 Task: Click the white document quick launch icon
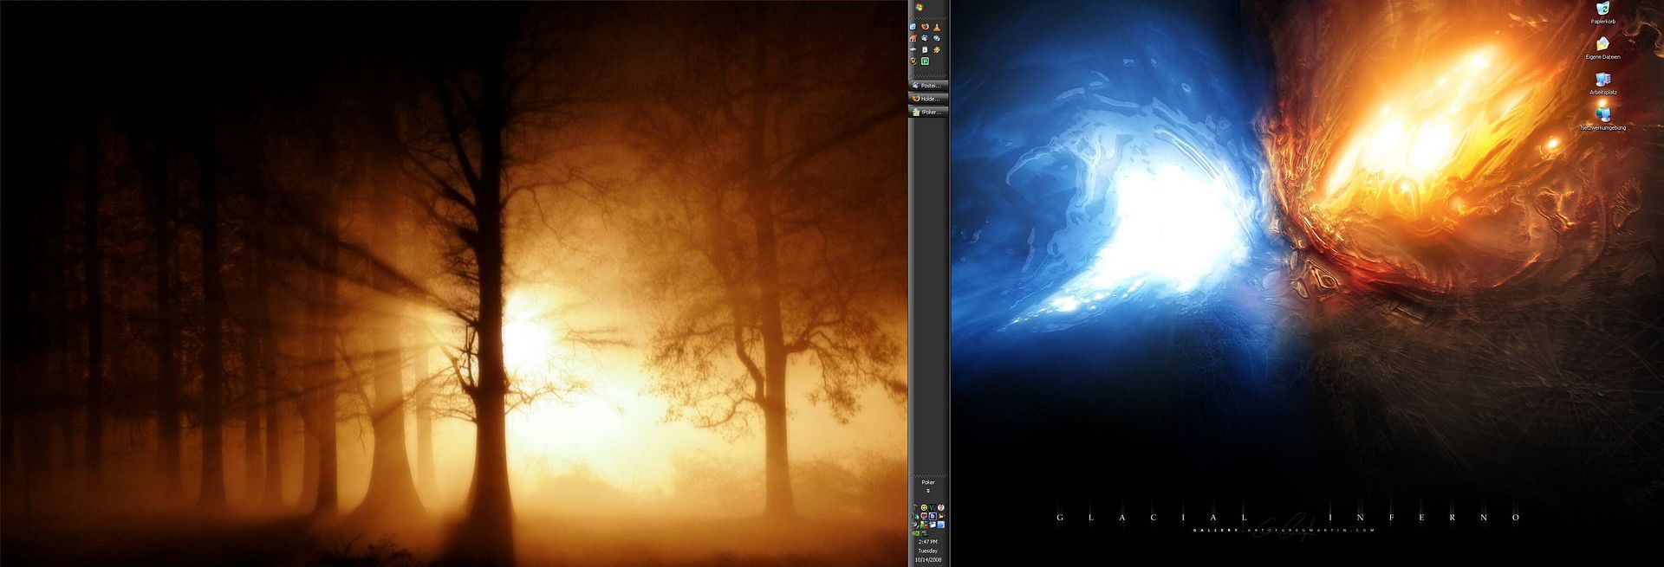tap(925, 49)
